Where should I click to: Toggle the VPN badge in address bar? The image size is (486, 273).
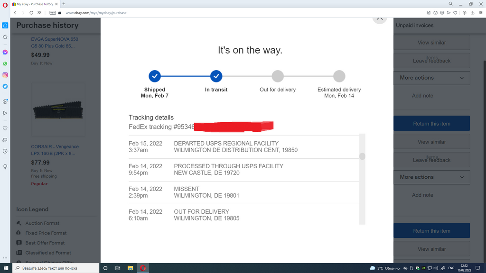click(53, 13)
